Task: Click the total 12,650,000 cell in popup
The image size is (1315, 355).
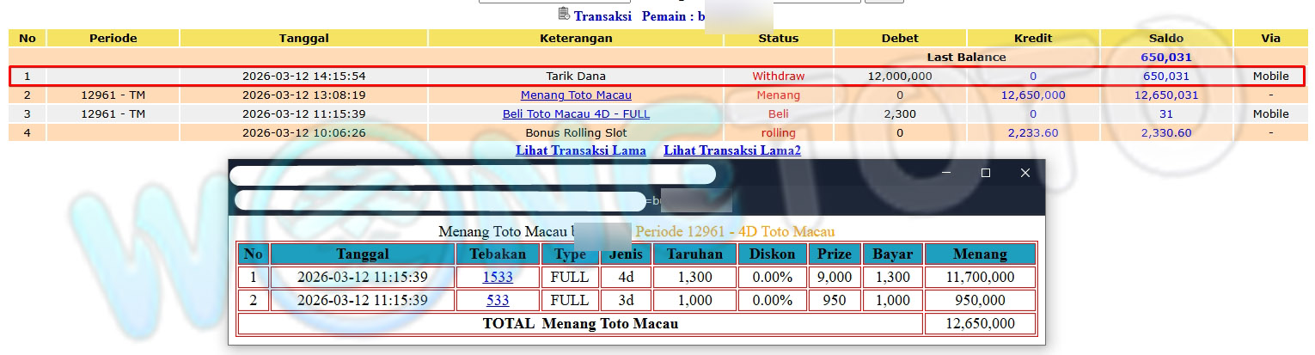Action: (x=980, y=324)
